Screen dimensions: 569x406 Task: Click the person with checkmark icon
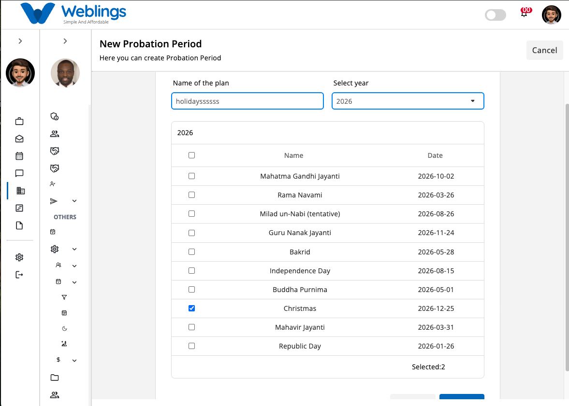[53, 184]
